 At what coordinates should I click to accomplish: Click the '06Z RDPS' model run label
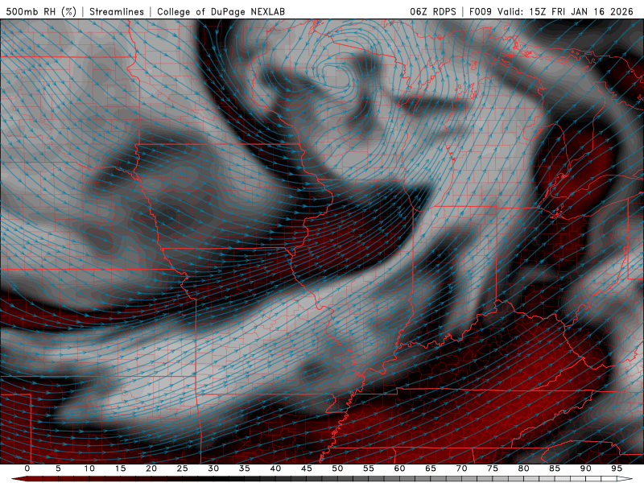pos(433,11)
